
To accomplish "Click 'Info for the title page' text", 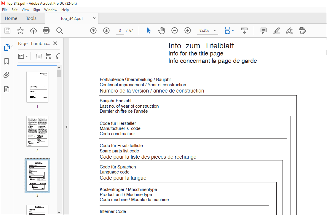I will click(x=196, y=53).
